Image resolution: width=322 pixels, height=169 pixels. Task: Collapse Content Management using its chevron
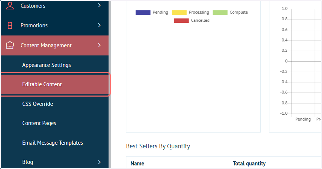coord(99,45)
